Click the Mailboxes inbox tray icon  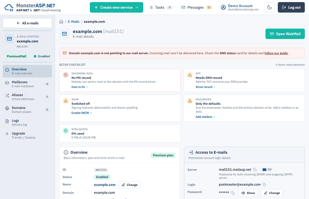point(7,83)
